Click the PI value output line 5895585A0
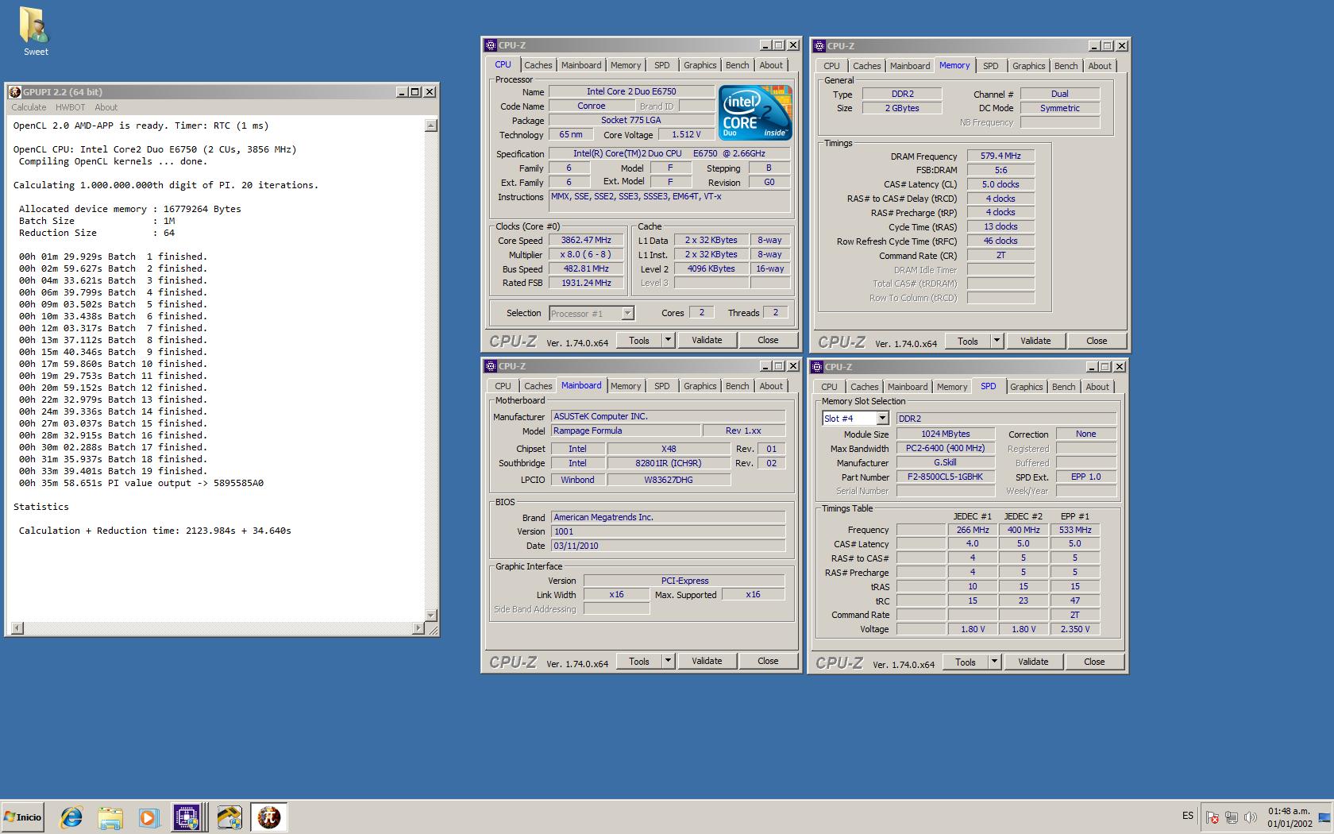This screenshot has height=834, width=1334. tap(141, 483)
